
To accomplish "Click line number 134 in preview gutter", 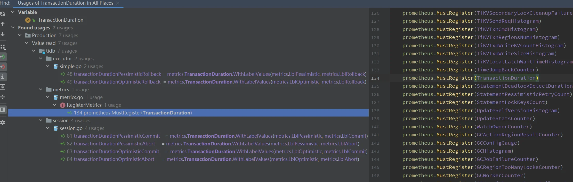I will click(375, 78).
